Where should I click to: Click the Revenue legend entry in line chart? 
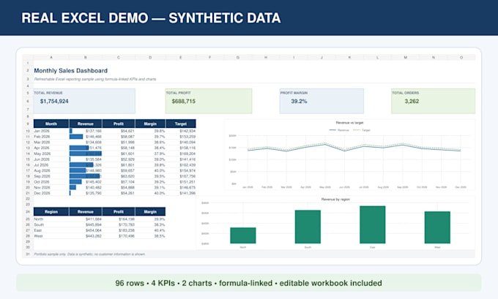[339, 130]
